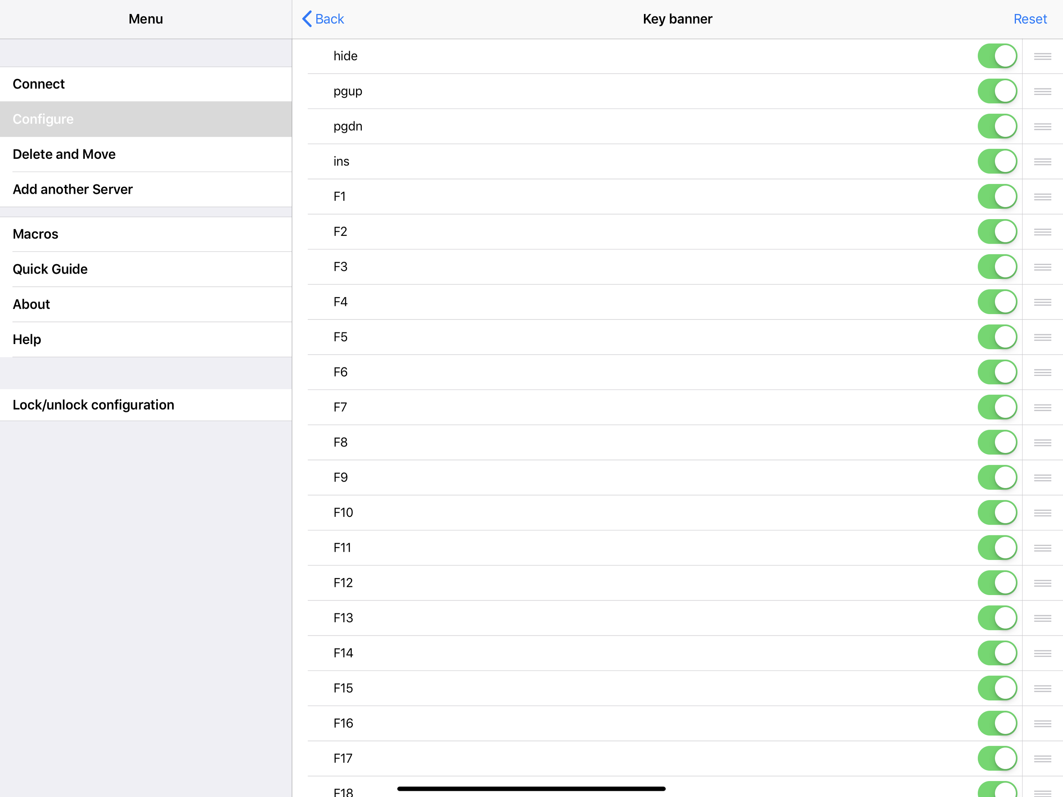The width and height of the screenshot is (1063, 797).
Task: Click the drag handle beside F16
Action: click(x=1042, y=723)
